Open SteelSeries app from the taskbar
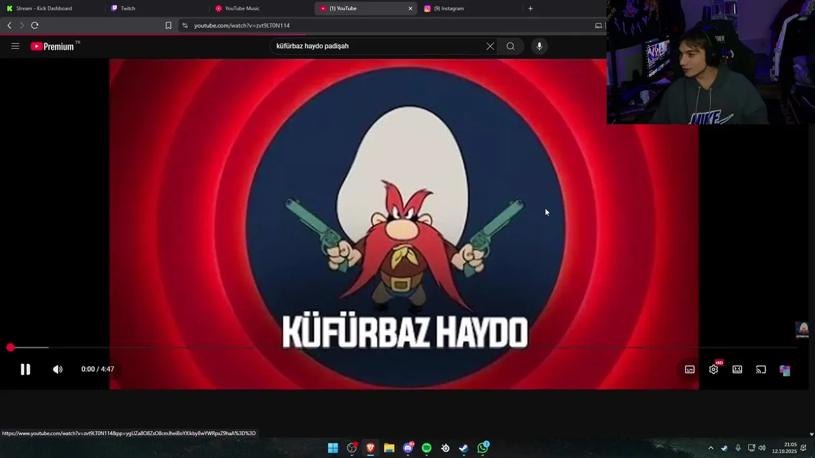This screenshot has height=458, width=815. (446, 448)
